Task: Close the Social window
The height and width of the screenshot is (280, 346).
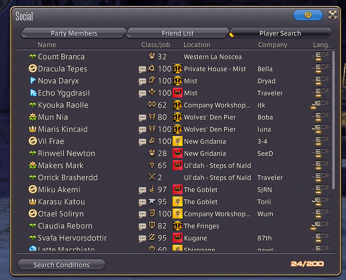Action: [333, 15]
